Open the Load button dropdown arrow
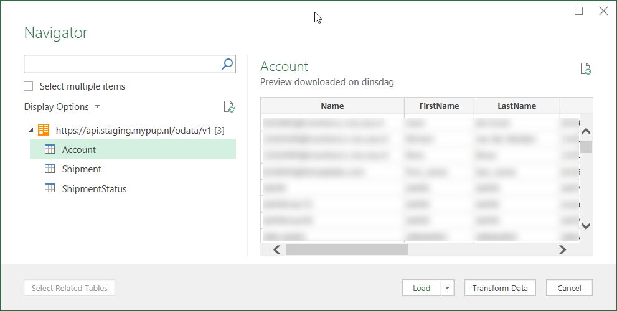The width and height of the screenshot is (617, 311). [448, 288]
